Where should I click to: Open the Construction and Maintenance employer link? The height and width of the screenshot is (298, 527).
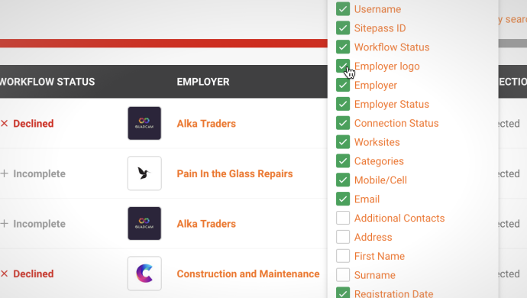(248, 274)
